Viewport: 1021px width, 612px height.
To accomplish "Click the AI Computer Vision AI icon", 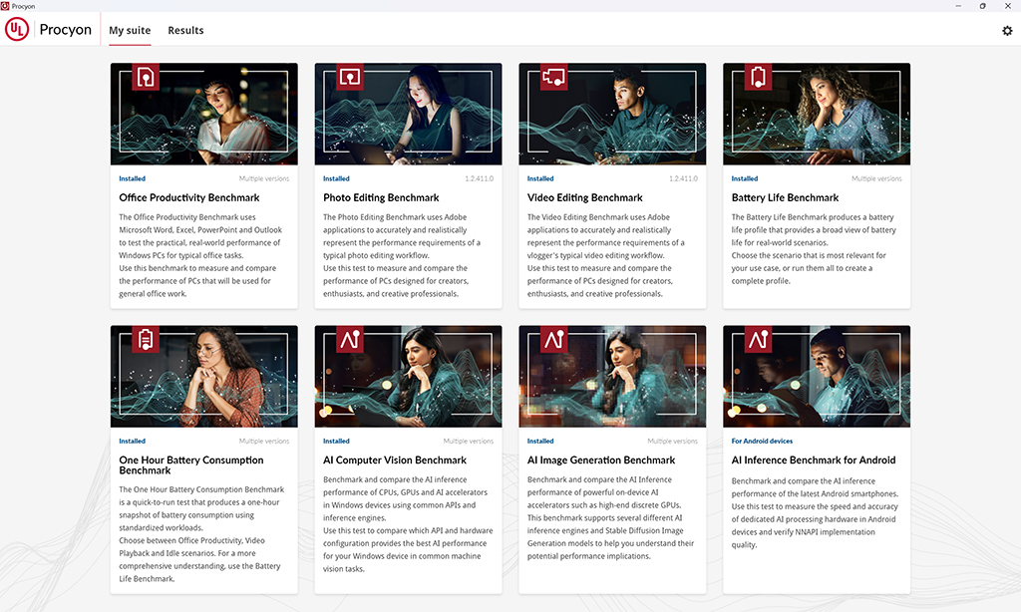I will click(350, 339).
